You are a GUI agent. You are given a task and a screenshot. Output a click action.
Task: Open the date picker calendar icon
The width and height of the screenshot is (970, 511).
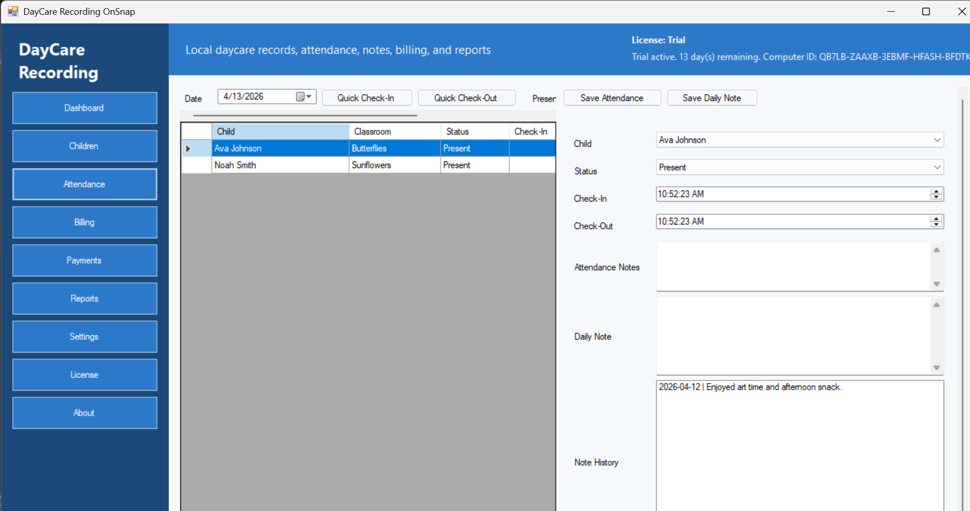pos(303,97)
